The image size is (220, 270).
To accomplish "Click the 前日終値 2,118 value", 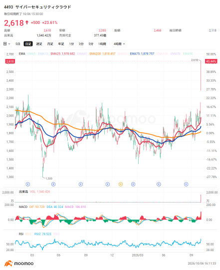I will click(213, 30).
